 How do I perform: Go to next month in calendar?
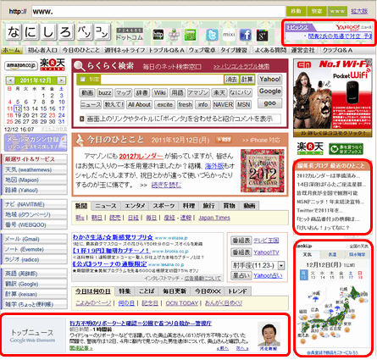click(x=61, y=80)
